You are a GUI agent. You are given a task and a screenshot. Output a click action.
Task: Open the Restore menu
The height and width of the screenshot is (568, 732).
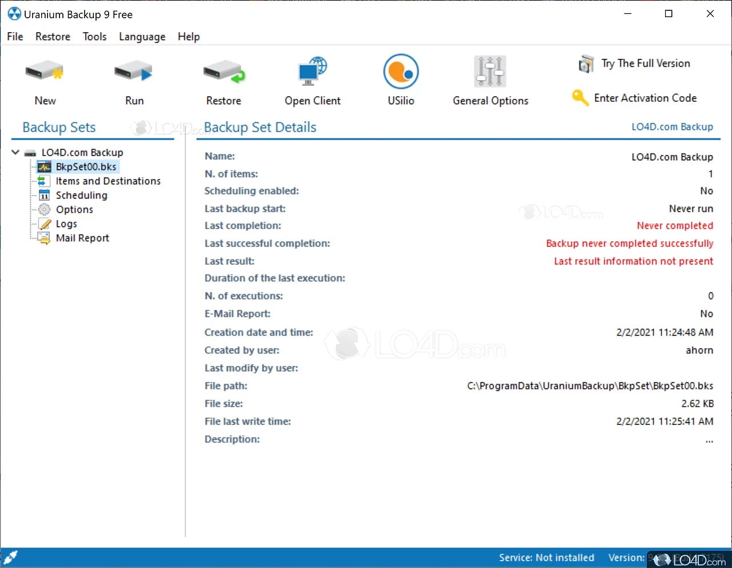[x=53, y=37]
